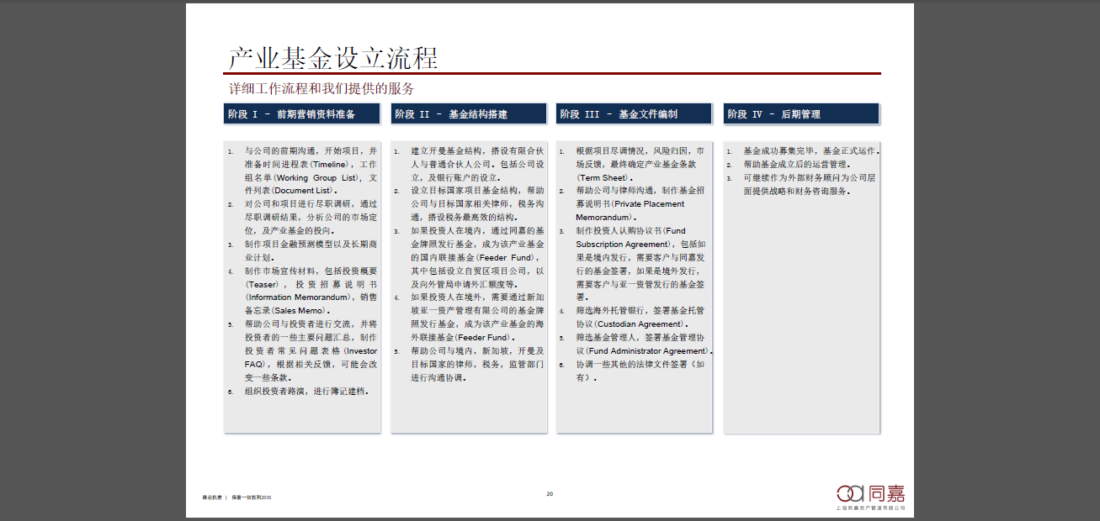This screenshot has height=521, width=1100.
Task: Click the term (Term Sheet)
Action: (604, 177)
